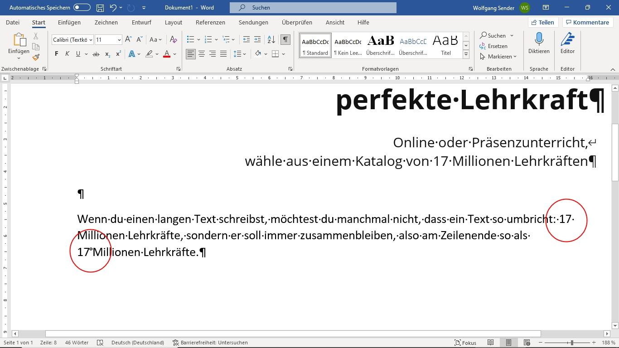Screen dimensions: 619x348
Task: Toggle bold formatting button
Action: coord(56,54)
